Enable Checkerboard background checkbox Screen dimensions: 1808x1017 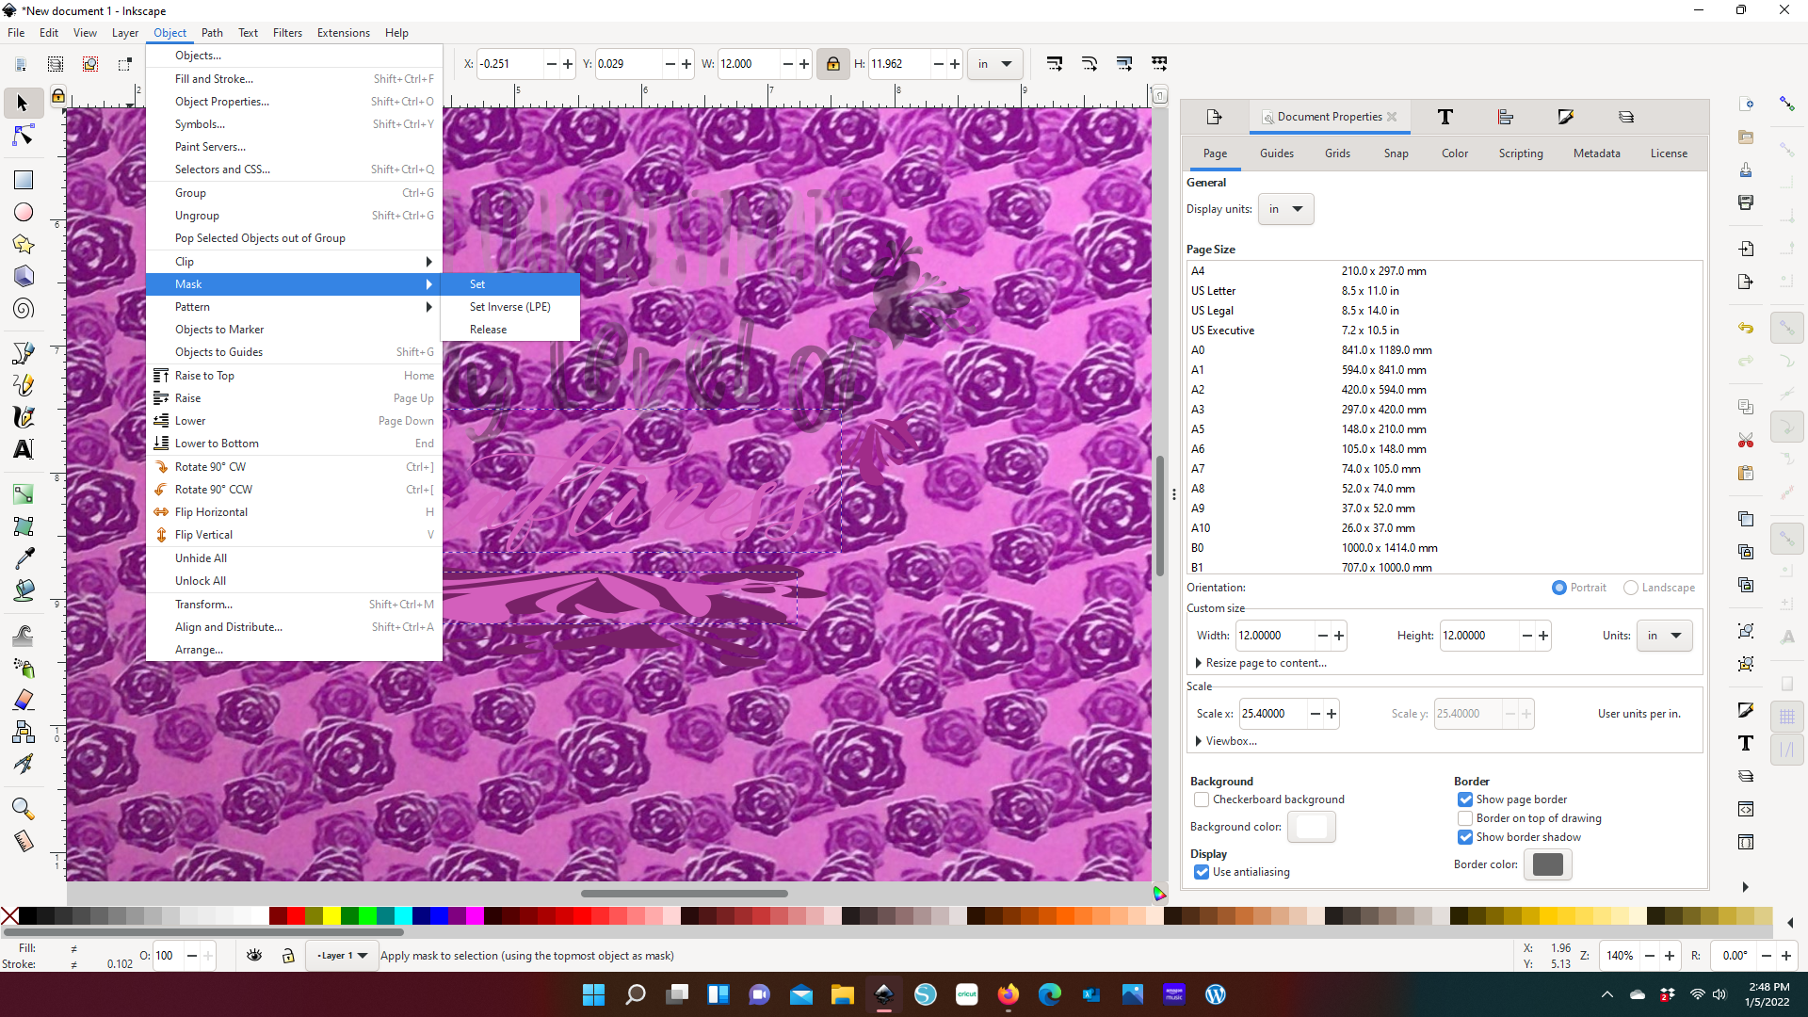point(1202,799)
